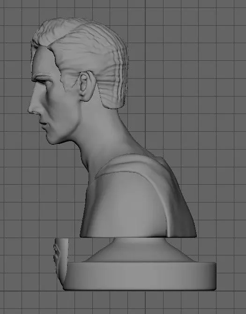The height and width of the screenshot is (314, 246).
Task: Select the round disc base of the pedestal
Action: click(140, 276)
